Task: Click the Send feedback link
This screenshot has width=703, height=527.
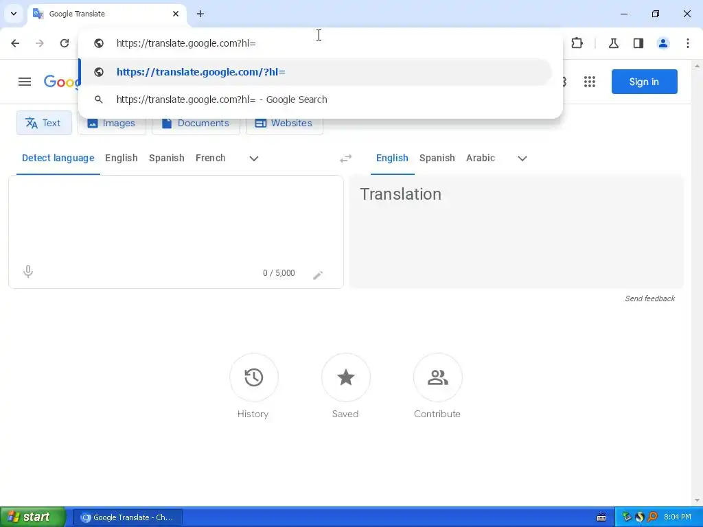Action: 649,298
